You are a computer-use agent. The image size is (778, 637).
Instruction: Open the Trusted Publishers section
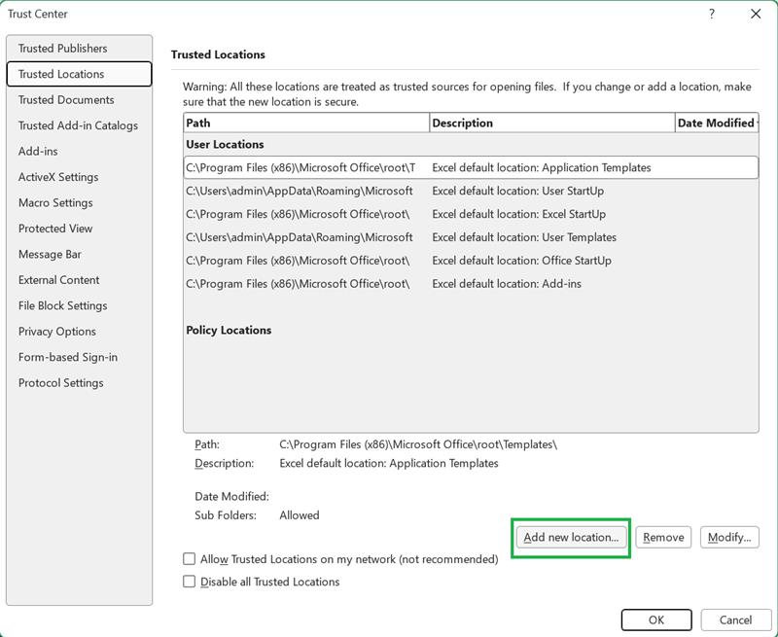tap(79, 48)
